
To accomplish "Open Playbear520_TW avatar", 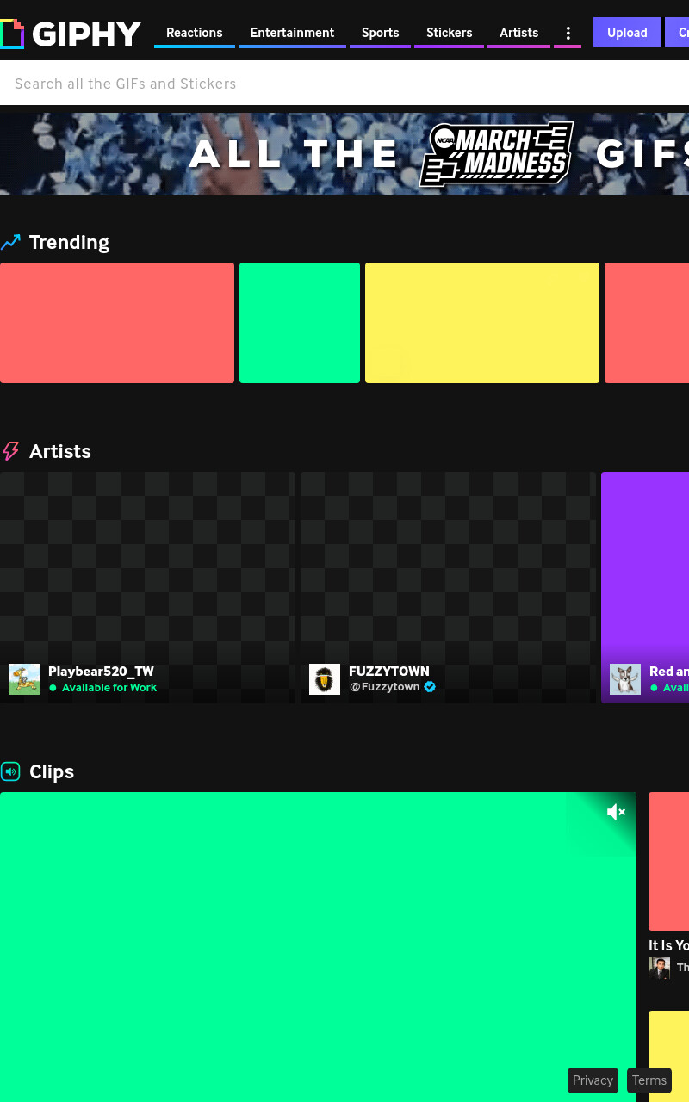I will tap(24, 679).
